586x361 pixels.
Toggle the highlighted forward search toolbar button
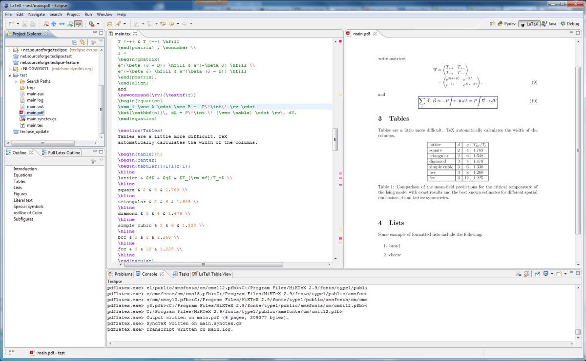[x=78, y=23]
